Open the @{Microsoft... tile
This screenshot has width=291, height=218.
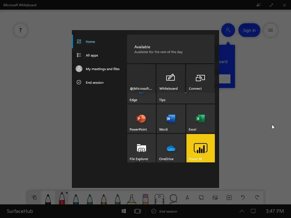click(141, 78)
